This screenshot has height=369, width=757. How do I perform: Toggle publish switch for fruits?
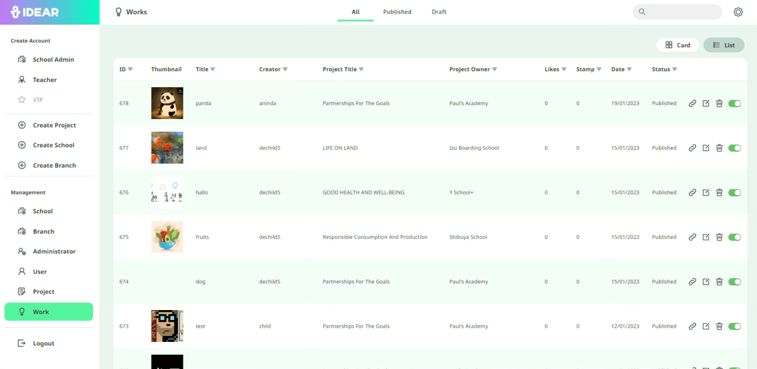coord(735,237)
